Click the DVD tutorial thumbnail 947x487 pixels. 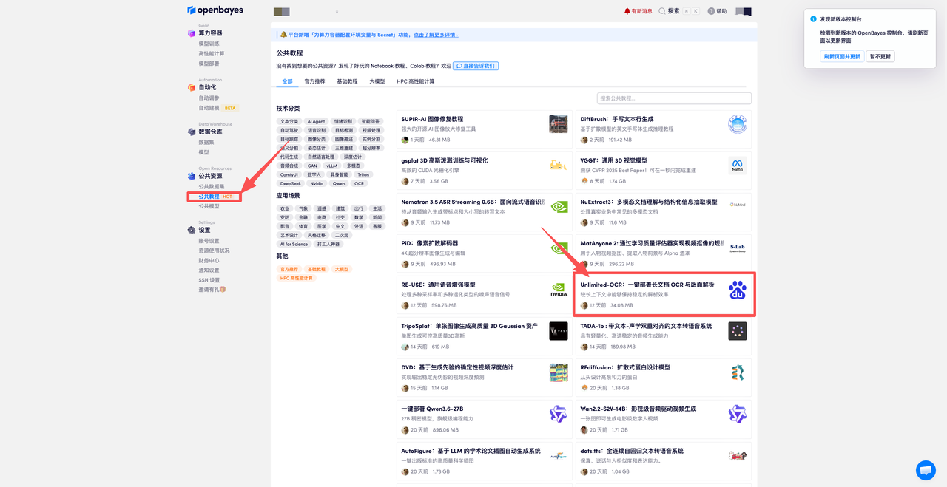pos(559,372)
